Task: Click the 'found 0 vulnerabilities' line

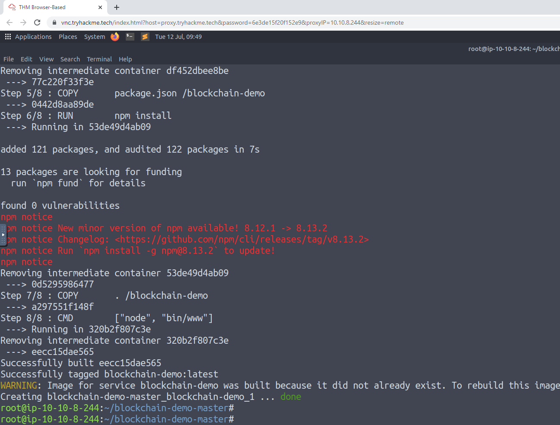Action: [60, 206]
